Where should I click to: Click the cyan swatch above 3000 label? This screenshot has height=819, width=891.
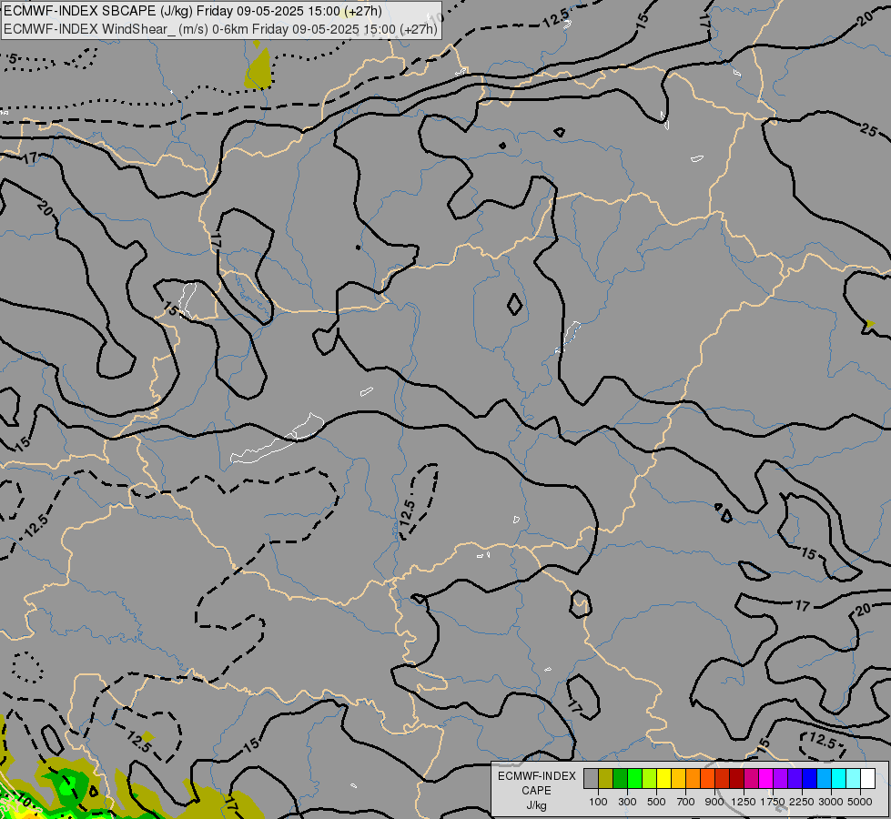click(838, 778)
